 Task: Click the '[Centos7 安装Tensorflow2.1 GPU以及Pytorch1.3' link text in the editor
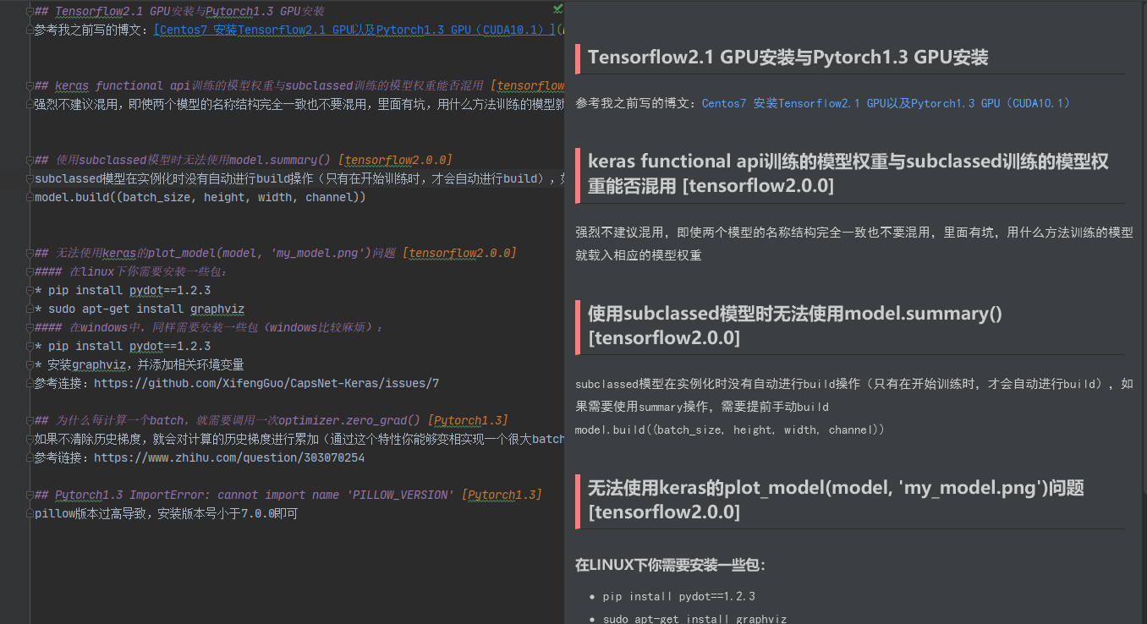click(354, 30)
